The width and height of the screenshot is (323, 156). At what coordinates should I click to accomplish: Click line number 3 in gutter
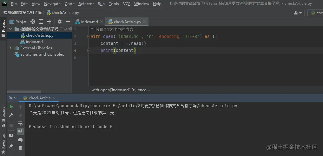tap(75, 44)
